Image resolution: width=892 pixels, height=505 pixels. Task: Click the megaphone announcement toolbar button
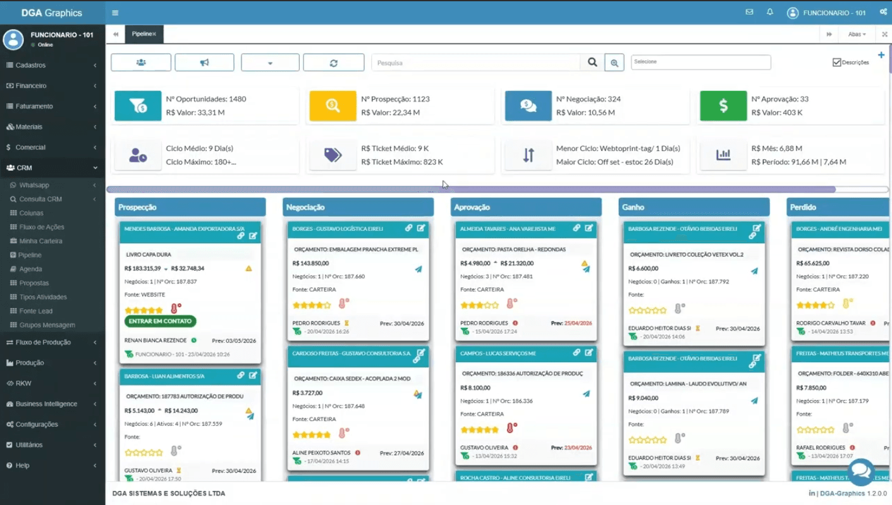[x=204, y=63]
